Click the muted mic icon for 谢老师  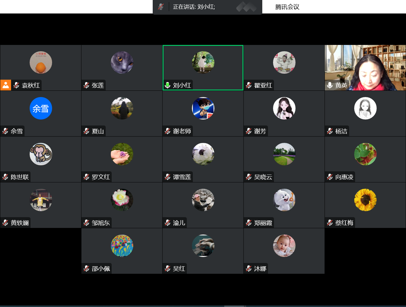(x=168, y=131)
